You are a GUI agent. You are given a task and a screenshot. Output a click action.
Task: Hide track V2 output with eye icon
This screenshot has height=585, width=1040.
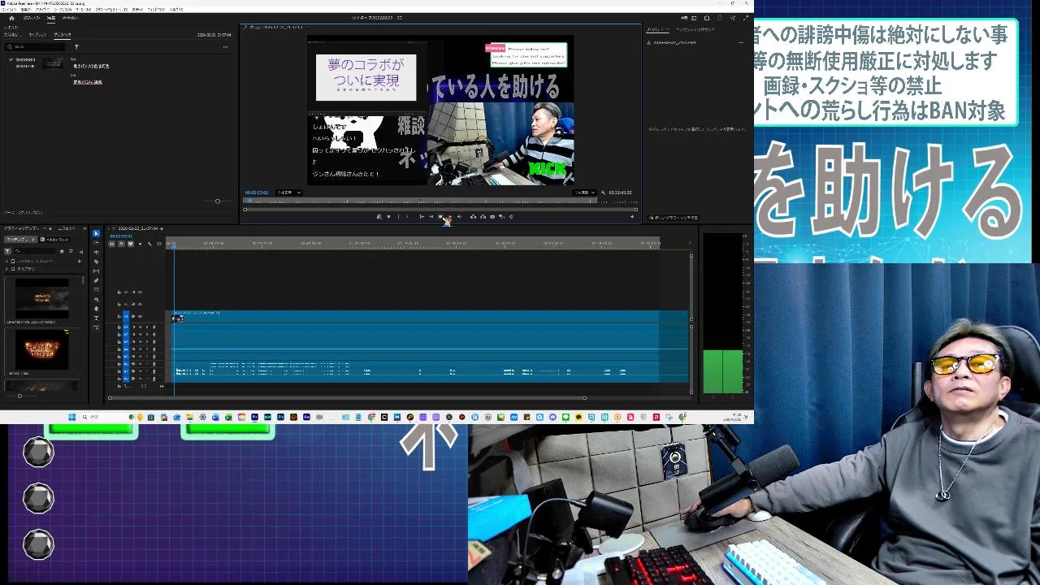click(x=140, y=304)
